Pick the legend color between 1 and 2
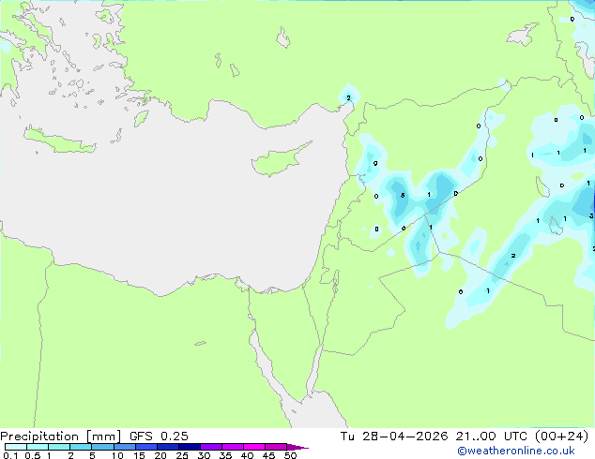The width and height of the screenshot is (595, 459). [x=59, y=447]
